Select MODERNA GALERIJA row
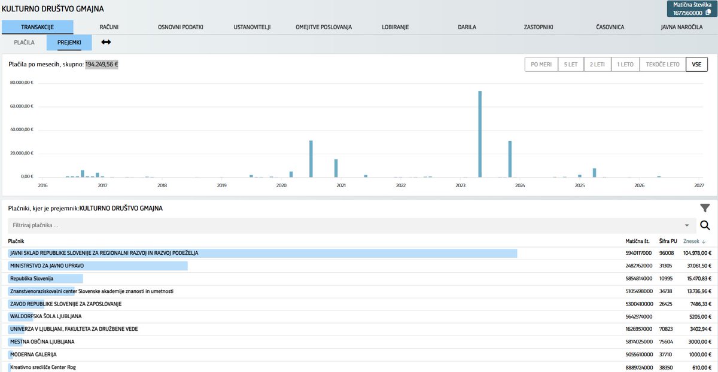The image size is (718, 372). [x=359, y=355]
